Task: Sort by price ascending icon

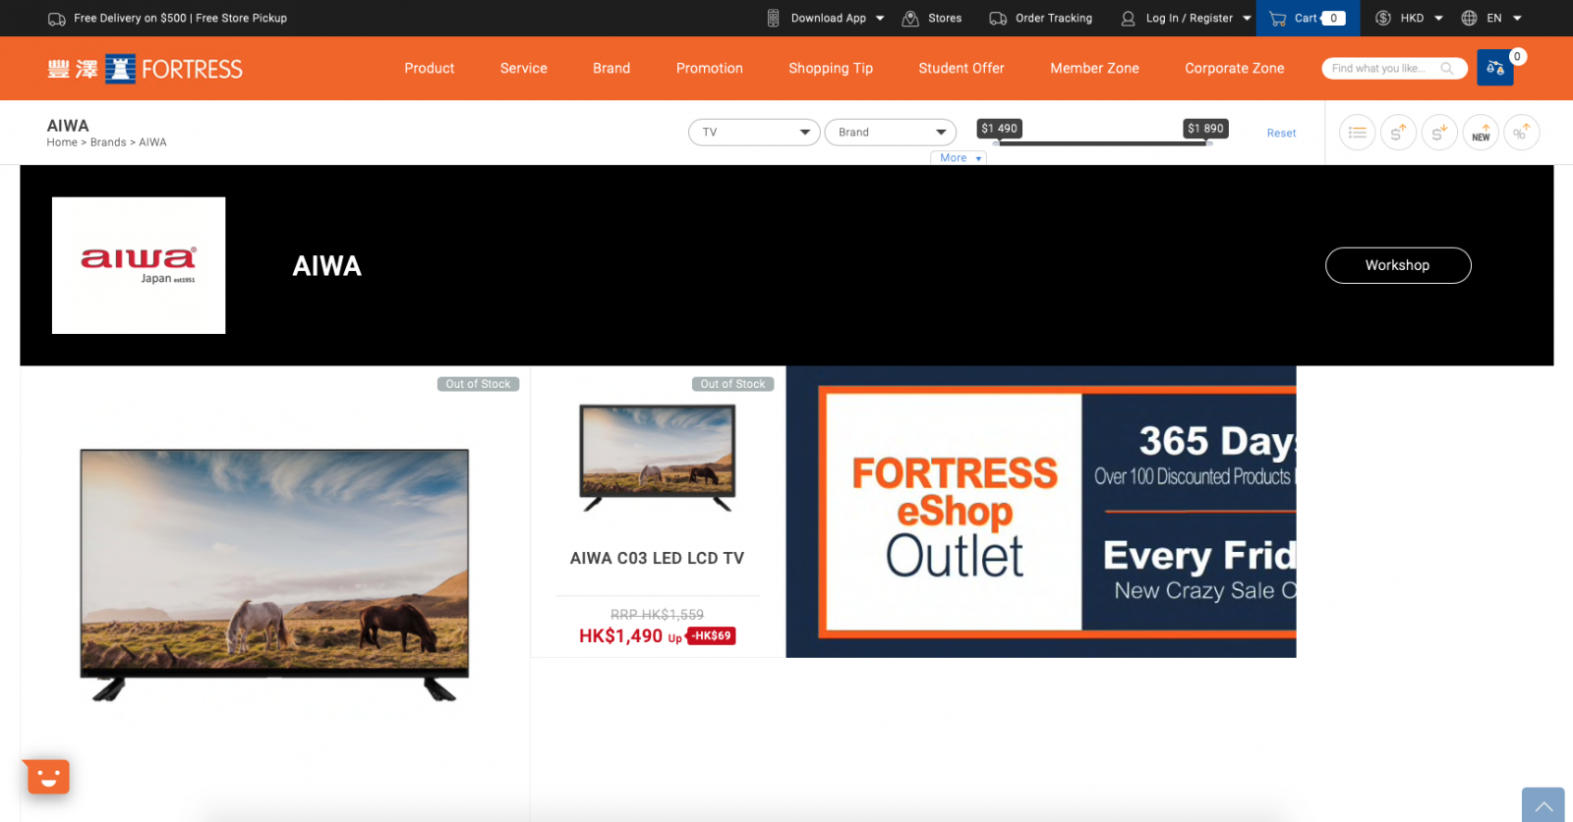Action: (1398, 133)
